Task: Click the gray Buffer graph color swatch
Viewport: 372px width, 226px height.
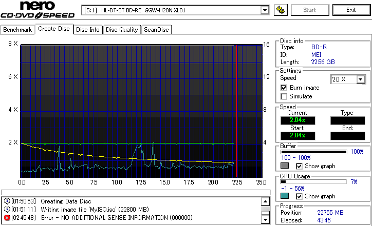Action: tap(285, 166)
